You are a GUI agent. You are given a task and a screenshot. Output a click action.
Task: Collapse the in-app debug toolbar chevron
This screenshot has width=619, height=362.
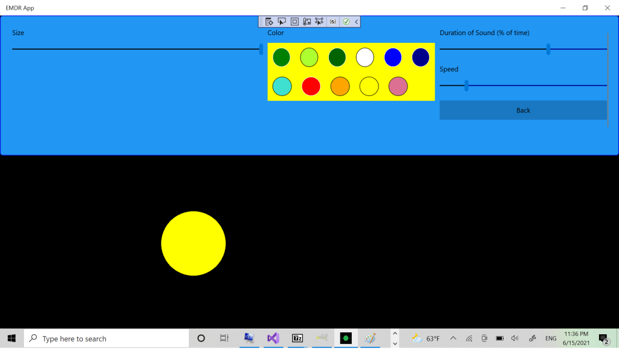357,22
